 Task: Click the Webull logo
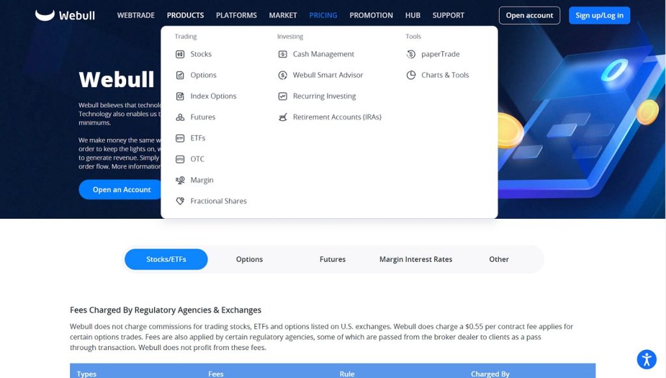(x=64, y=15)
